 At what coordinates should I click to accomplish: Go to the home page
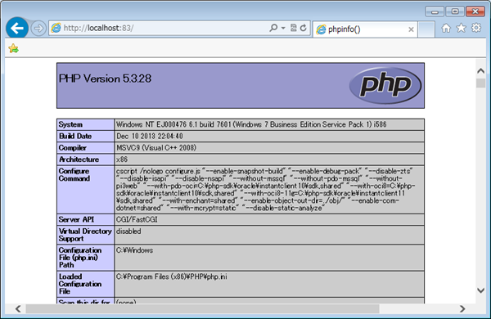click(x=446, y=28)
